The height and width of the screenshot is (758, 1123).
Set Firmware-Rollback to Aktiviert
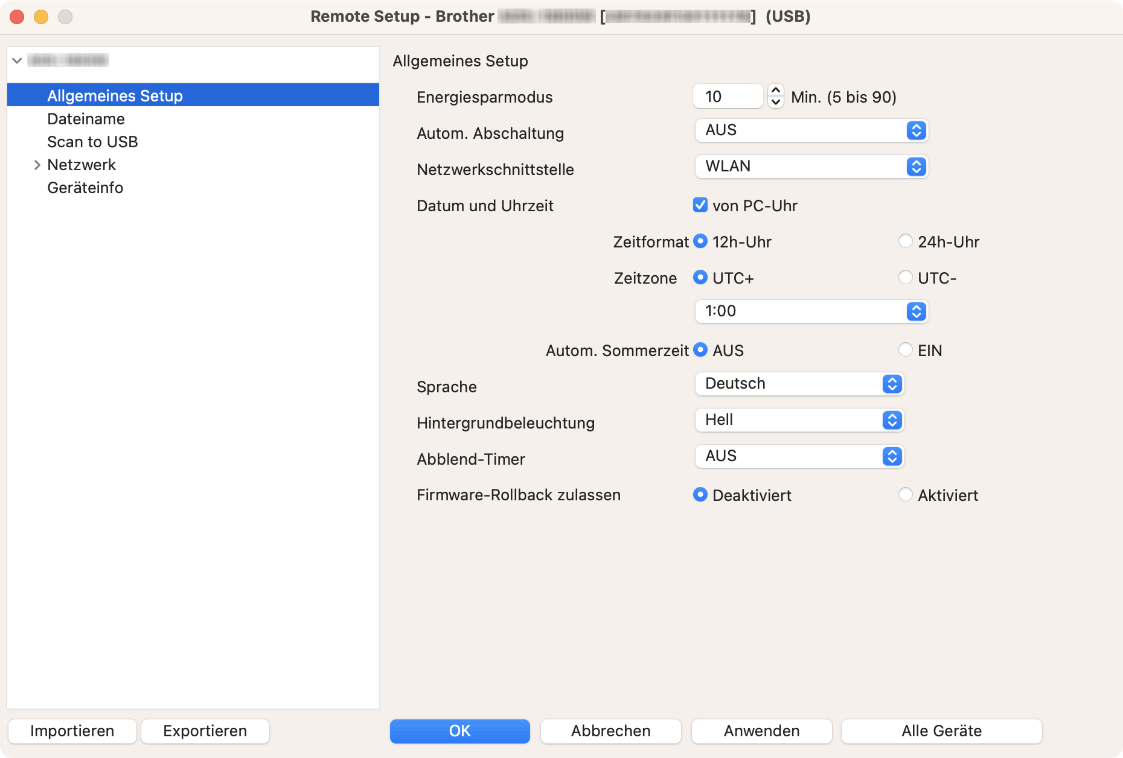pos(905,495)
